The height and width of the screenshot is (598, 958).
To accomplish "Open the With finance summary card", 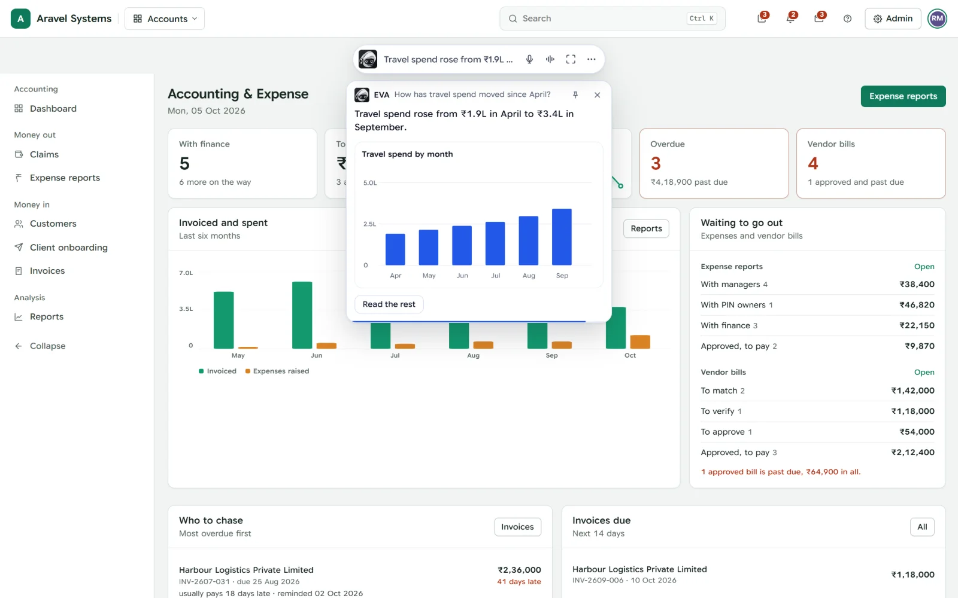I will point(242,163).
